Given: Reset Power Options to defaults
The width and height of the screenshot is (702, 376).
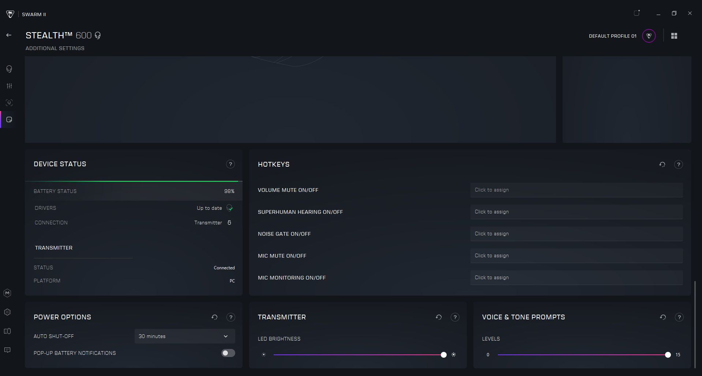Looking at the screenshot, I should (215, 317).
